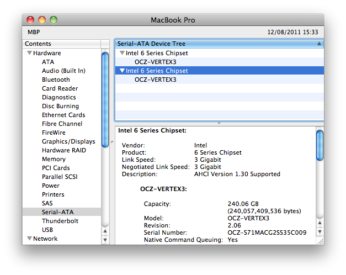Screen dimensions: 346x275
Task: Click the Negotiated Link Speed label
Action: tap(156, 167)
